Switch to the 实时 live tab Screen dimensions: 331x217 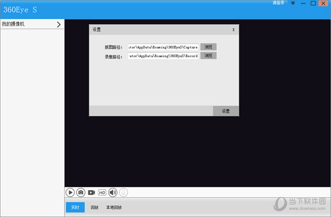[75, 207]
